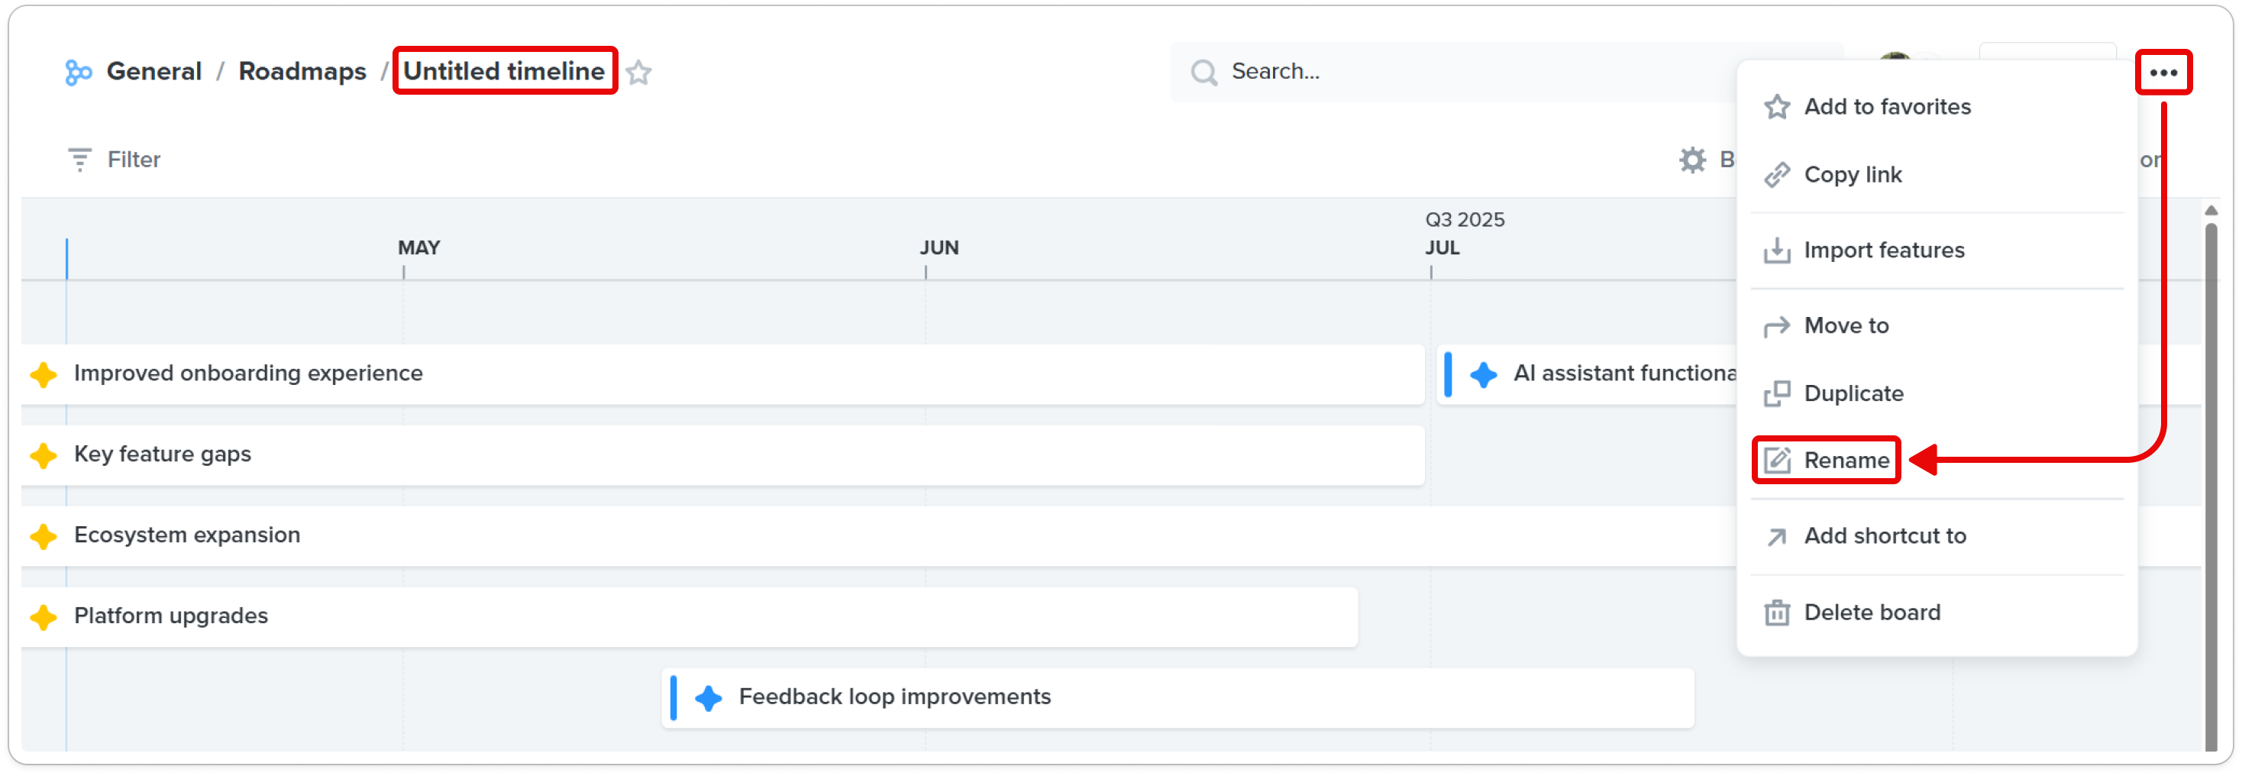Click the favorite star beside Untitled timeline

click(639, 73)
